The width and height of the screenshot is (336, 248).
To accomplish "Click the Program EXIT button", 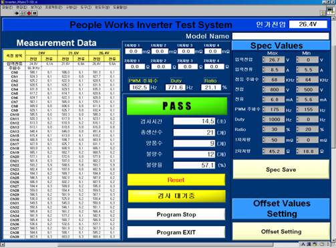I will 176,232.
